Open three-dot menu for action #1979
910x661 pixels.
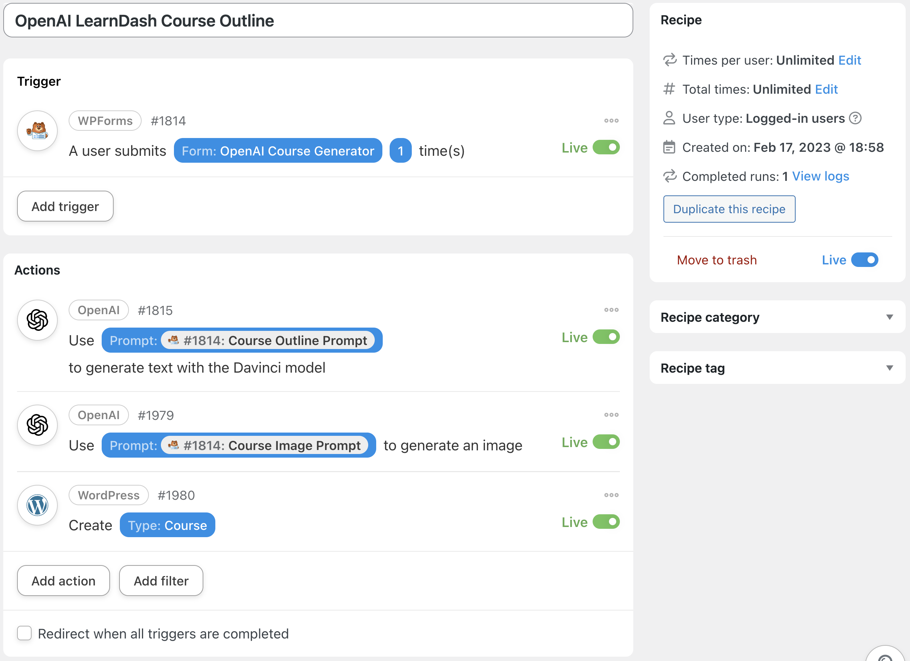tap(611, 415)
